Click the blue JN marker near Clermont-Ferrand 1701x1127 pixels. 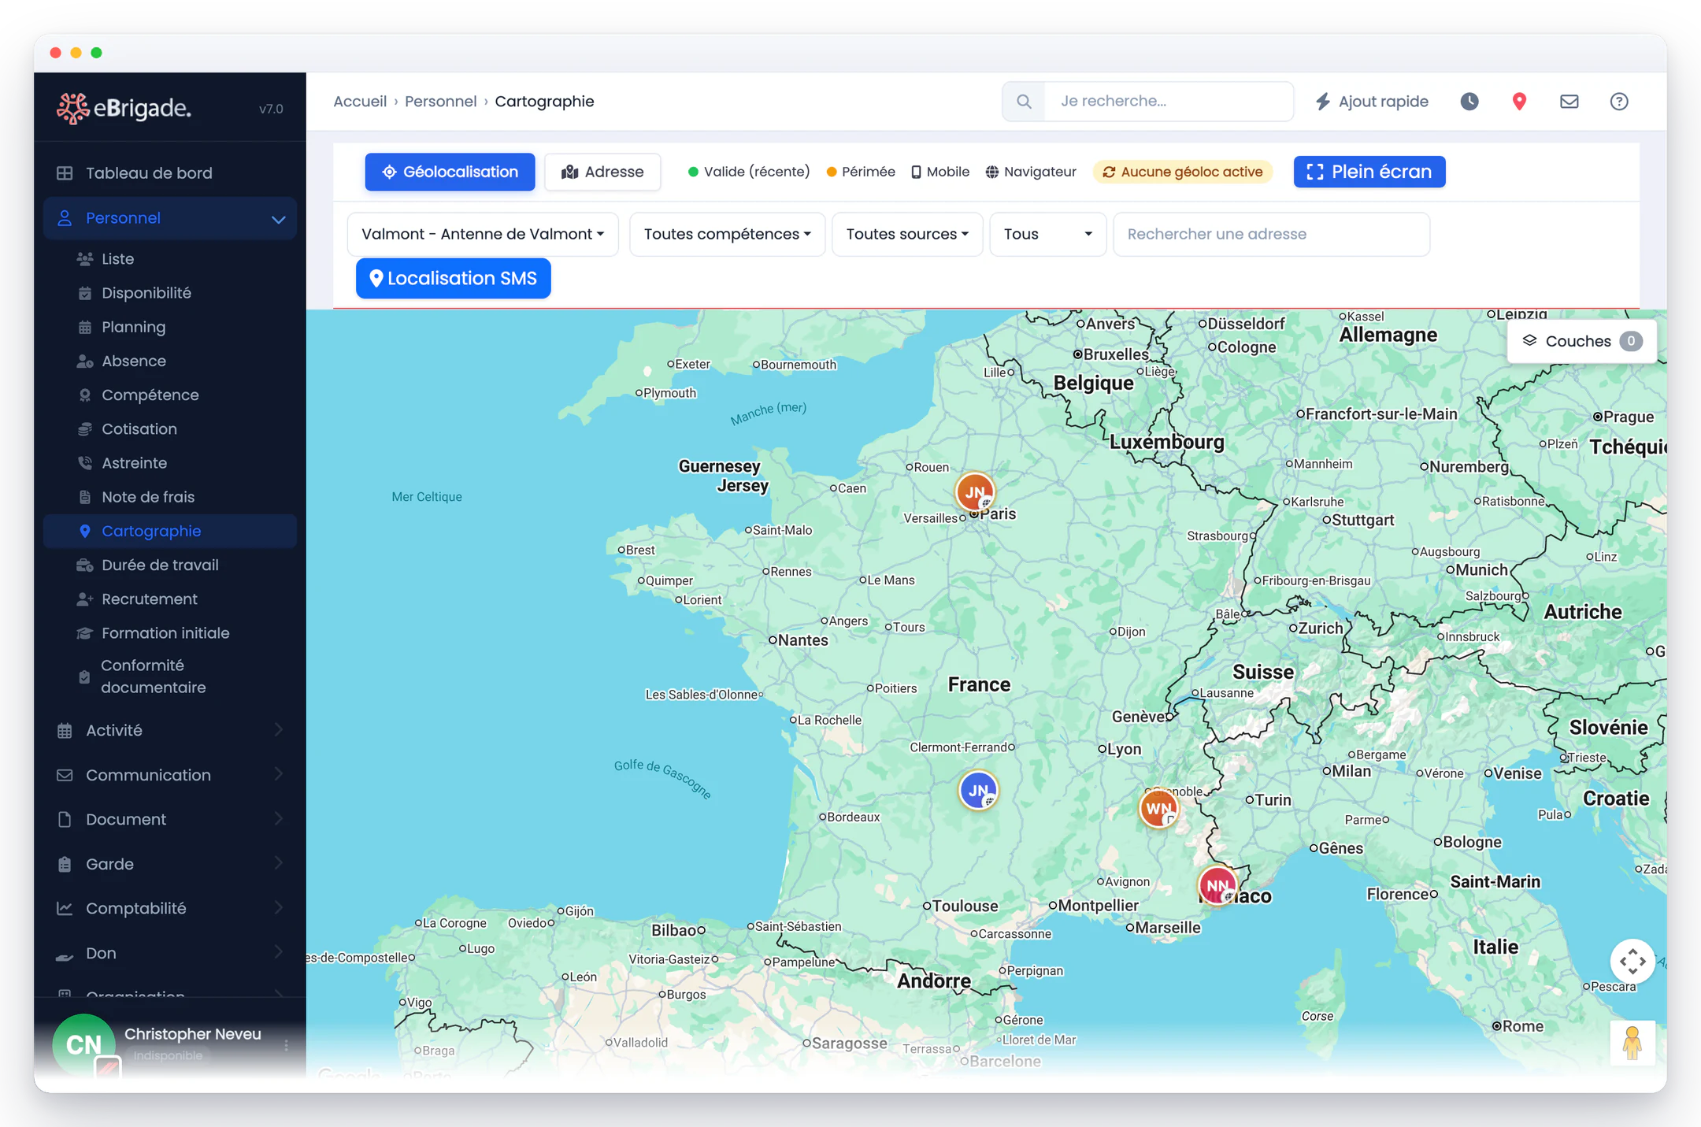point(978,790)
